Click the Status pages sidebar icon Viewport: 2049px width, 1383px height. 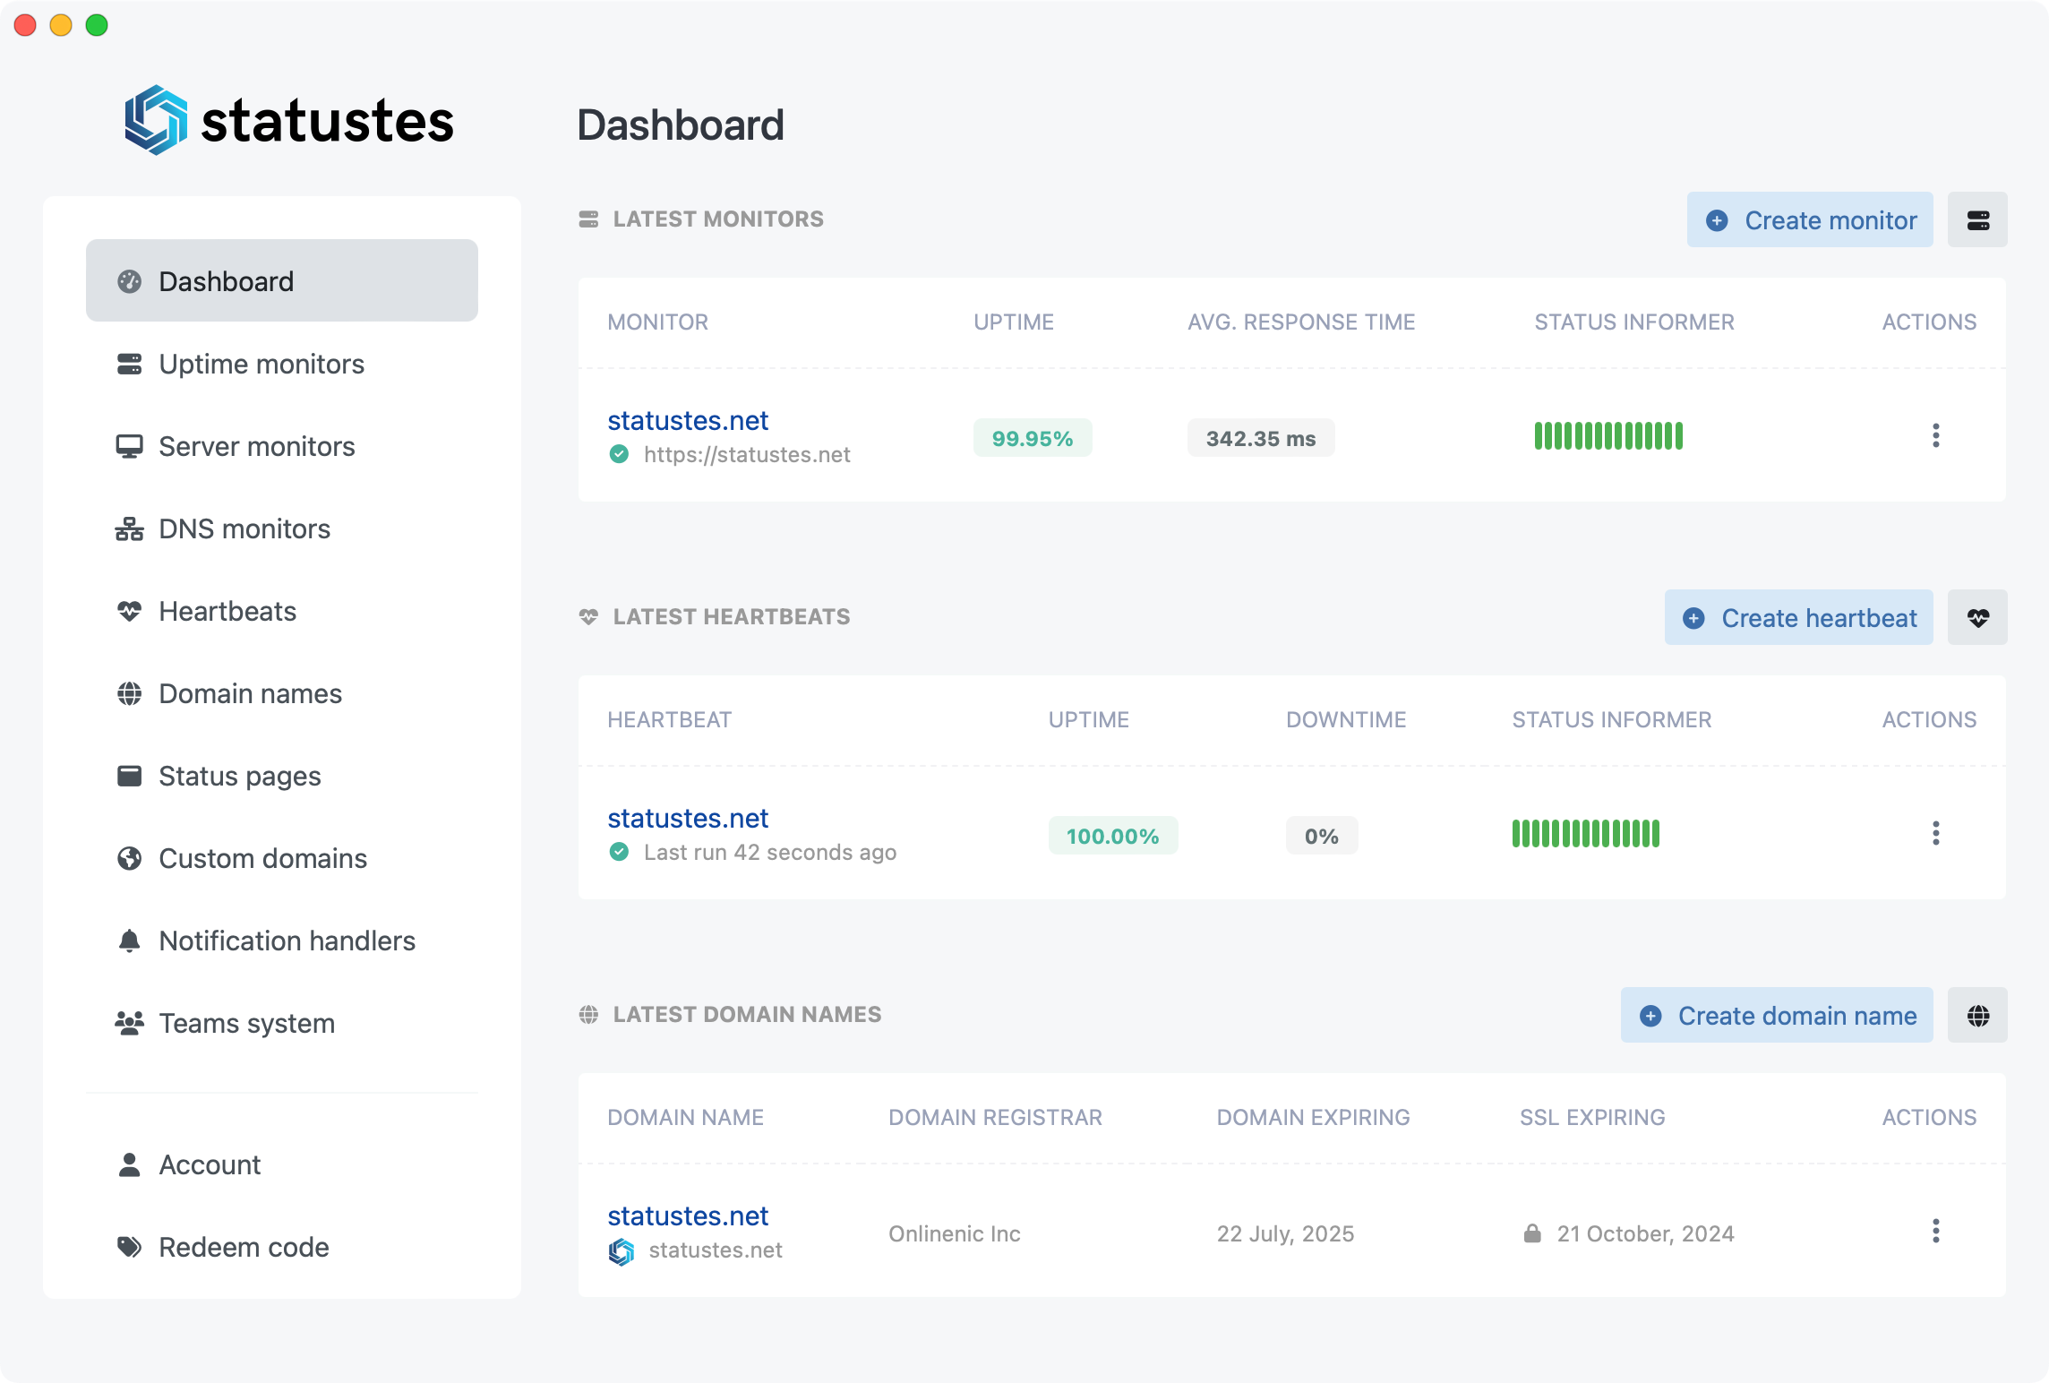tap(130, 775)
